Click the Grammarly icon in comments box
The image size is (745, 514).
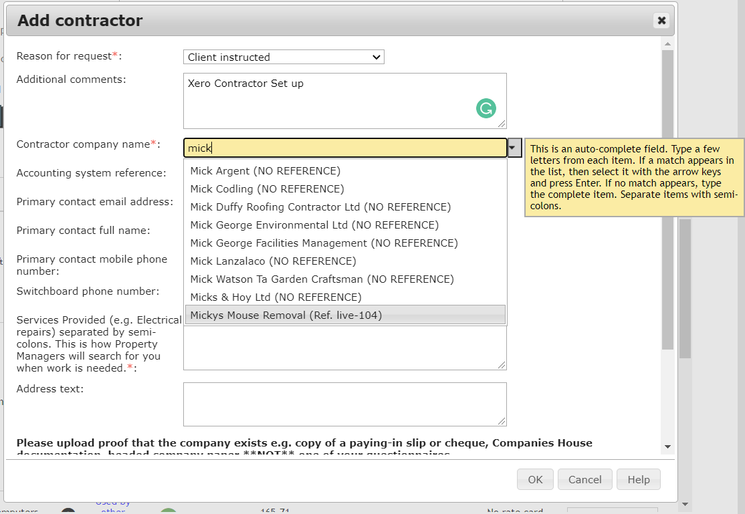coord(486,108)
